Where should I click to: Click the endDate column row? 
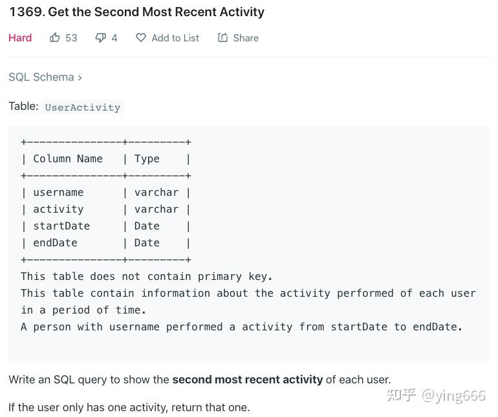pos(55,242)
